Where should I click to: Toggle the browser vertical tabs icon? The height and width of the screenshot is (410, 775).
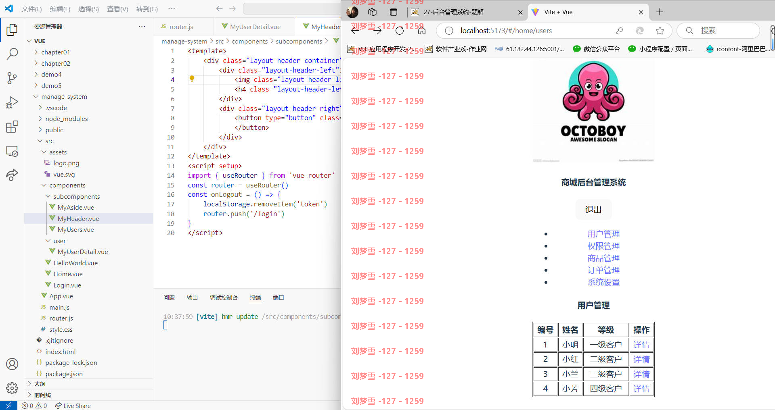[394, 12]
